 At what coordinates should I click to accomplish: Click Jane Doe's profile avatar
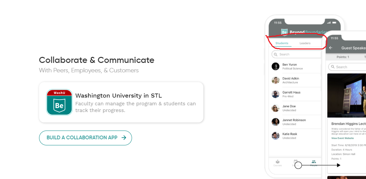pos(276,108)
